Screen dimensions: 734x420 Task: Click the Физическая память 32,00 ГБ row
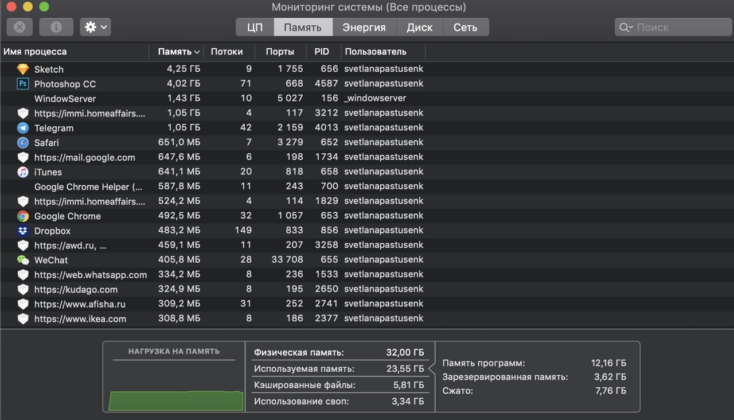point(339,353)
